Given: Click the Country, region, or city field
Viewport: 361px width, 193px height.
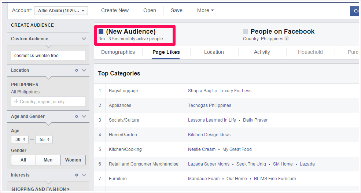Looking at the screenshot, I should [48, 101].
